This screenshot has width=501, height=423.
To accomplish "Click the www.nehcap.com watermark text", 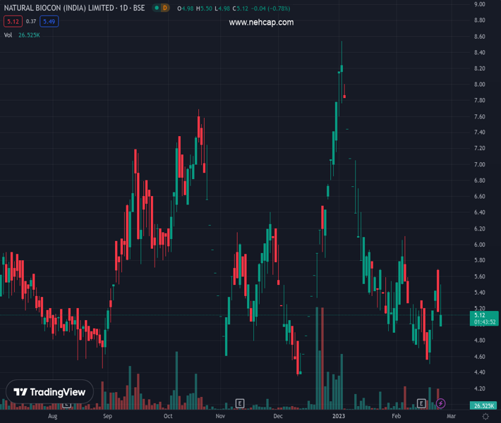I will (x=261, y=23).
